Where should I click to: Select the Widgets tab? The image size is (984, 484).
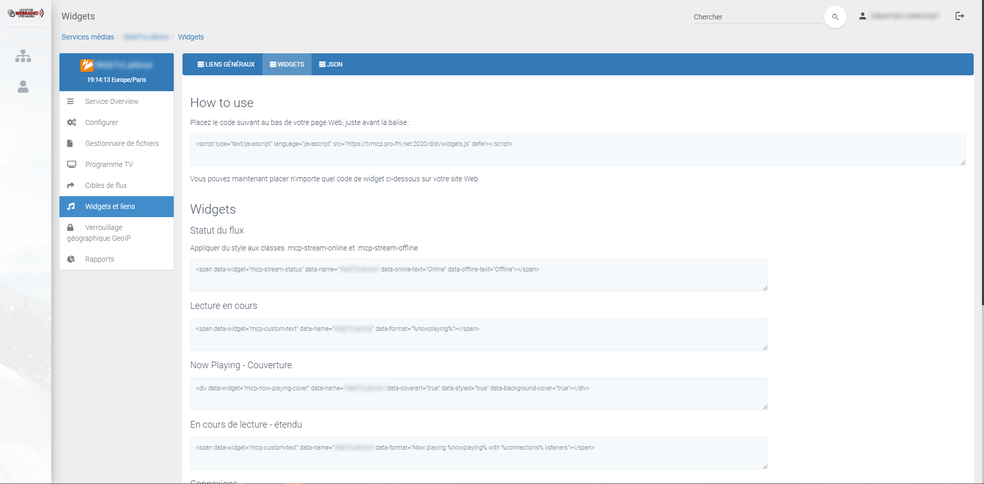287,65
